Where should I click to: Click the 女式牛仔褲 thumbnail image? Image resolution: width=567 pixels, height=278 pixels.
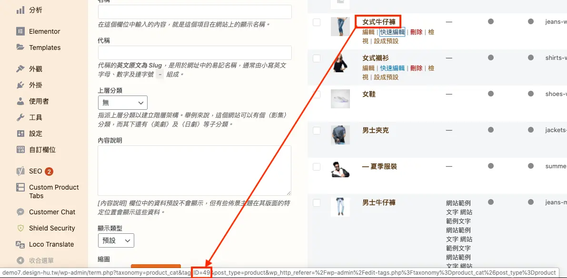pos(340,27)
